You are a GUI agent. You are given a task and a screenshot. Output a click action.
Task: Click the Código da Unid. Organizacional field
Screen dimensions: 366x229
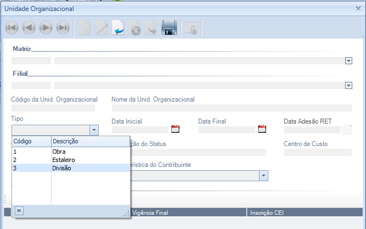coord(53,108)
